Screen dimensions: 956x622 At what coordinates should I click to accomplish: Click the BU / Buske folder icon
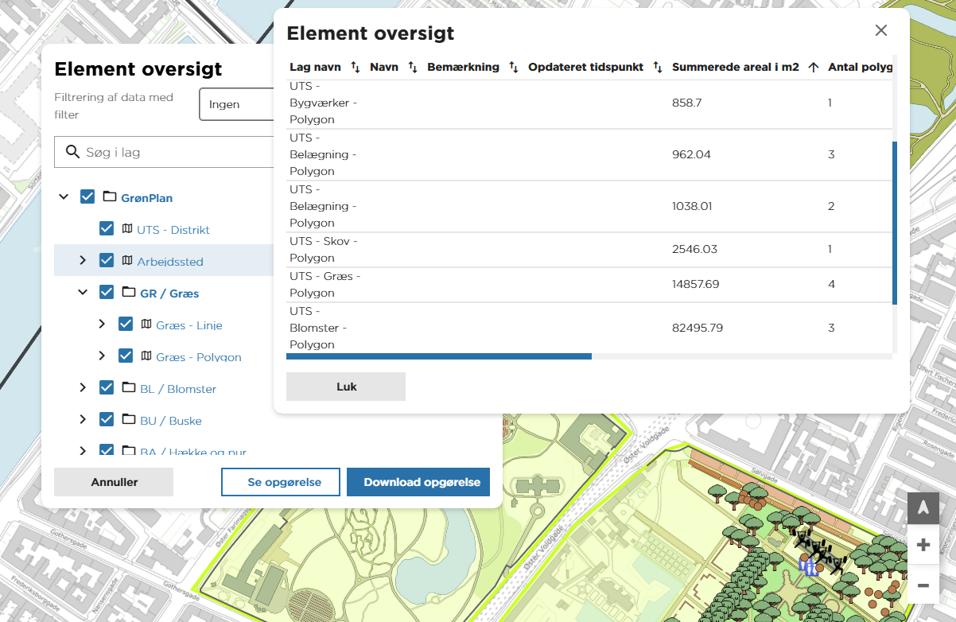pyautogui.click(x=129, y=420)
